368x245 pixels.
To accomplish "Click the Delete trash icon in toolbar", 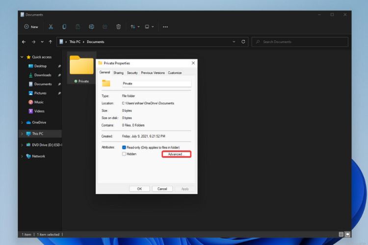I will (x=118, y=26).
